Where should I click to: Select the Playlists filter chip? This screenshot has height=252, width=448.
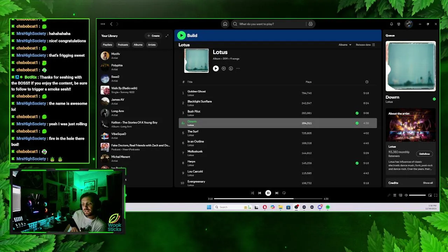(107, 45)
